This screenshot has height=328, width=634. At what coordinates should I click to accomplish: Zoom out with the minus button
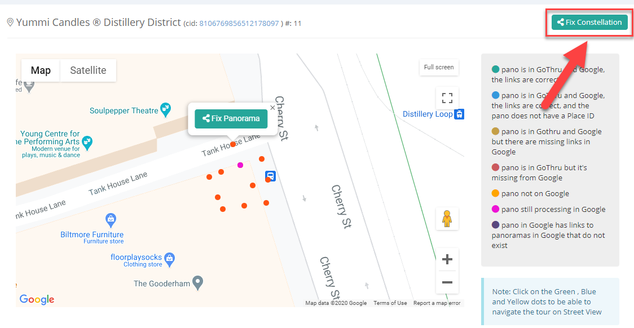(x=447, y=282)
